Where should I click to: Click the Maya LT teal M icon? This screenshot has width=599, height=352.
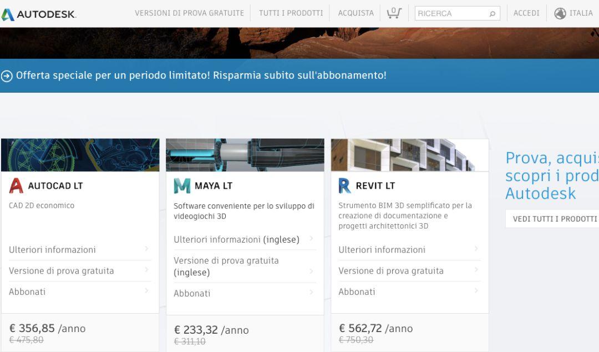[182, 185]
